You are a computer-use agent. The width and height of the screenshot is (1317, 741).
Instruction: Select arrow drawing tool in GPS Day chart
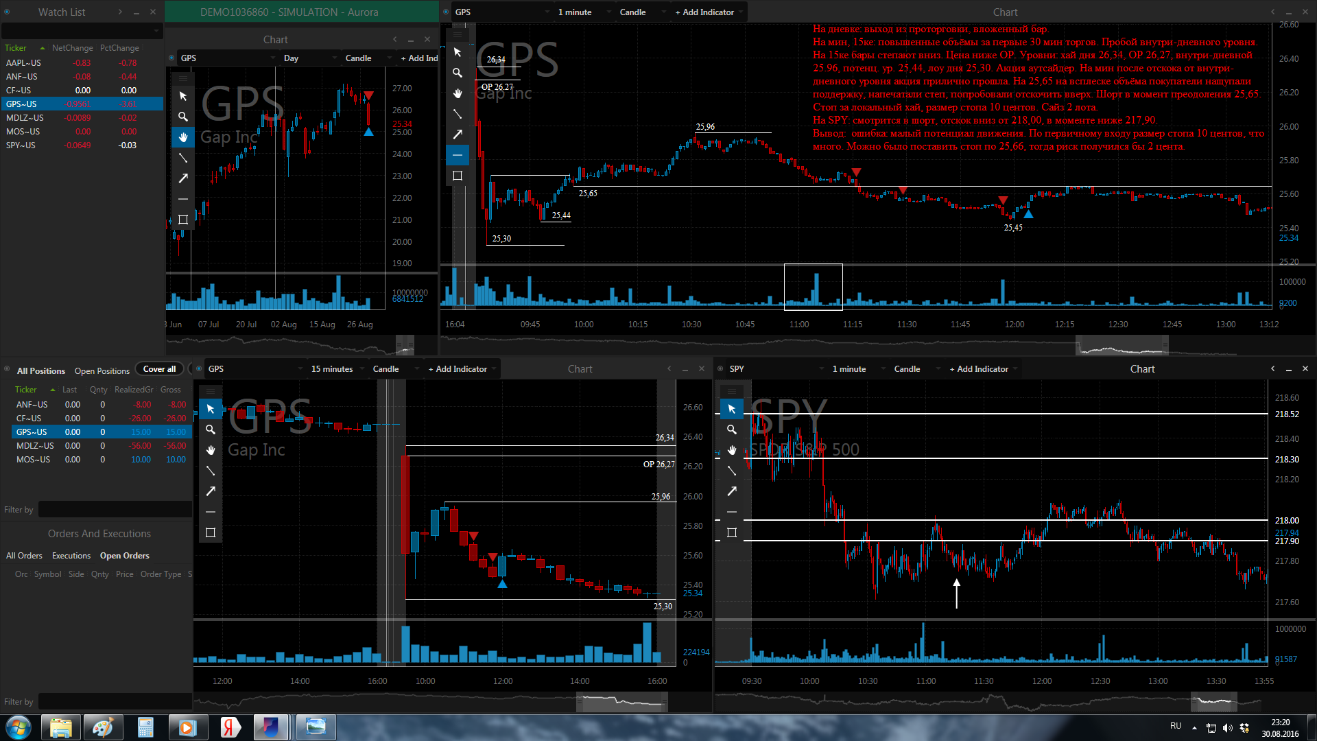click(x=183, y=178)
